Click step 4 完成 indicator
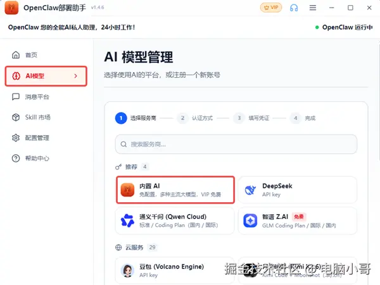 295,118
